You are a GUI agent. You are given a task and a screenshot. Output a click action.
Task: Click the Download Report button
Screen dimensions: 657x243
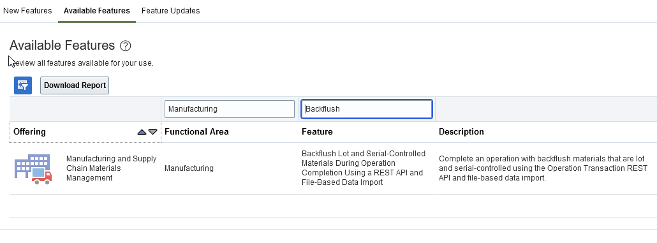75,85
